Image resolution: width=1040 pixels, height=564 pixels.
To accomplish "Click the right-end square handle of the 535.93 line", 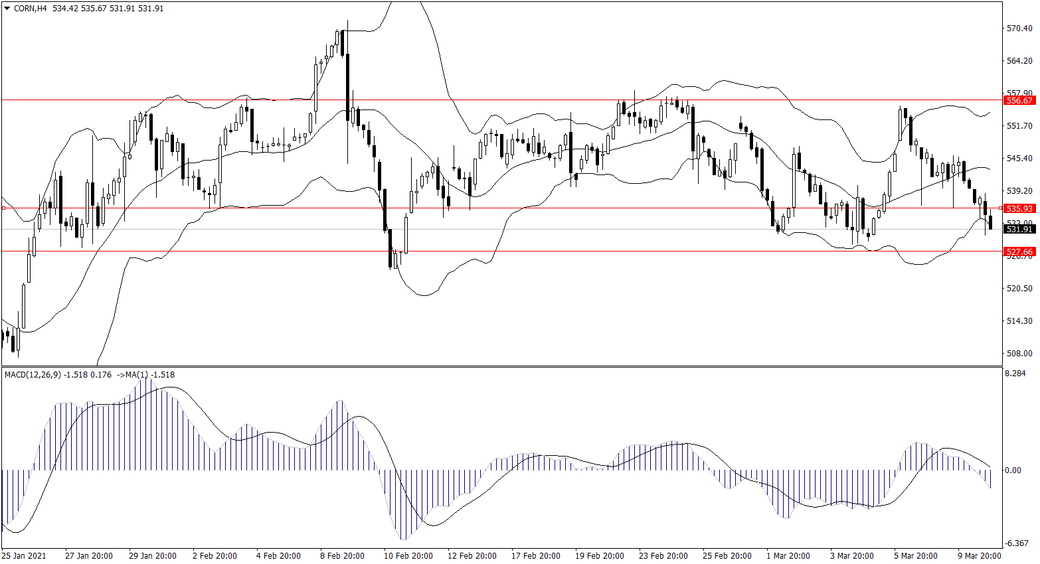I will click(1001, 208).
